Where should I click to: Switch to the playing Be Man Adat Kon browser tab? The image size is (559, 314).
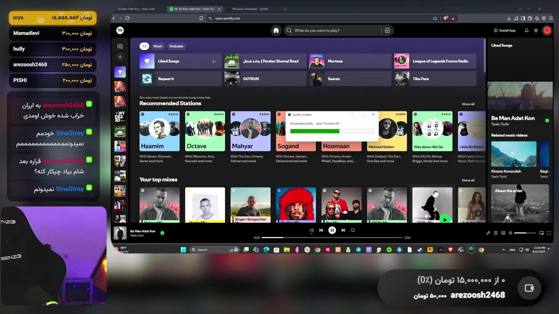195,9
